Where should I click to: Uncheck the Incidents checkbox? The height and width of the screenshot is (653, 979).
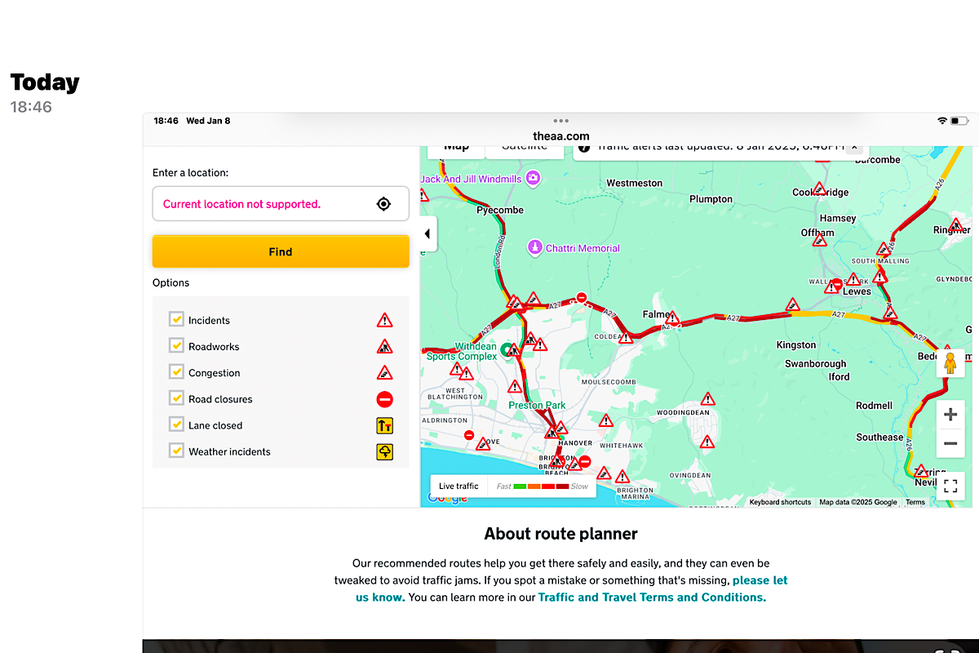click(x=176, y=319)
